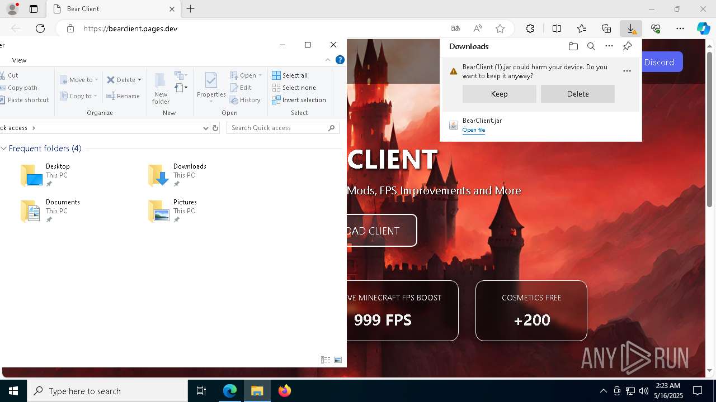Image resolution: width=716 pixels, height=402 pixels.
Task: Click the browser address bar URL
Action: tap(130, 28)
